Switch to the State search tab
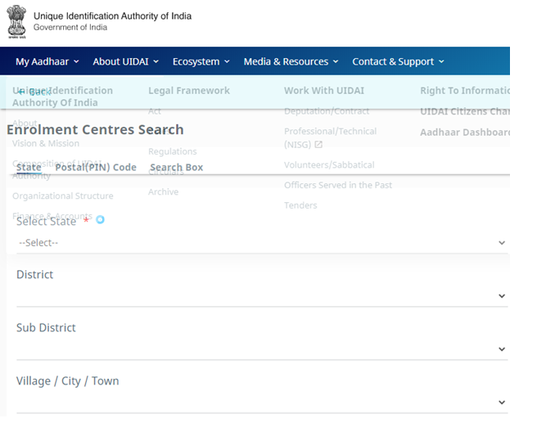The image size is (555, 423). coord(29,167)
